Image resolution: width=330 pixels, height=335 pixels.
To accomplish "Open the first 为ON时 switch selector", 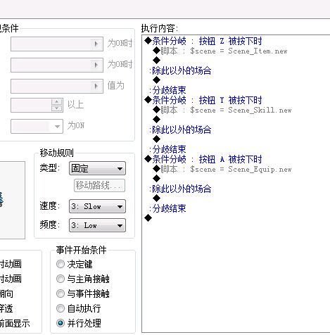I will click(x=57, y=44).
